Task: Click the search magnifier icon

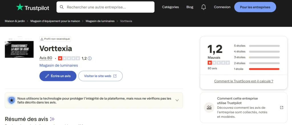Action: pos(62,7)
